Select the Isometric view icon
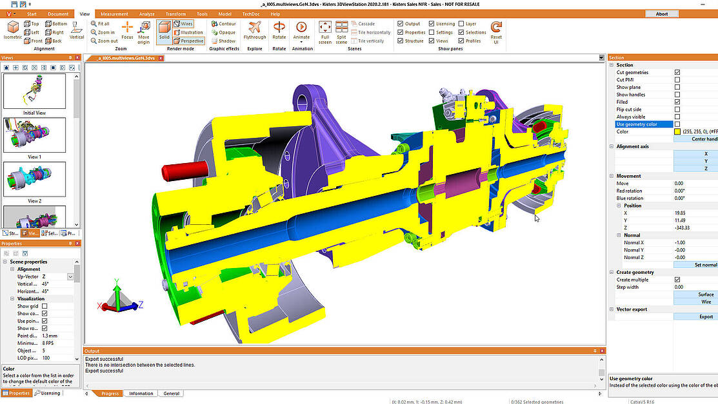This screenshot has height=404, width=718. [13, 30]
